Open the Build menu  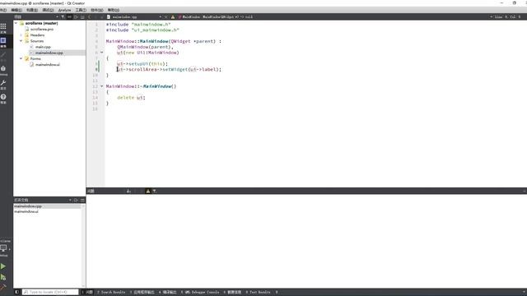pos(32,10)
